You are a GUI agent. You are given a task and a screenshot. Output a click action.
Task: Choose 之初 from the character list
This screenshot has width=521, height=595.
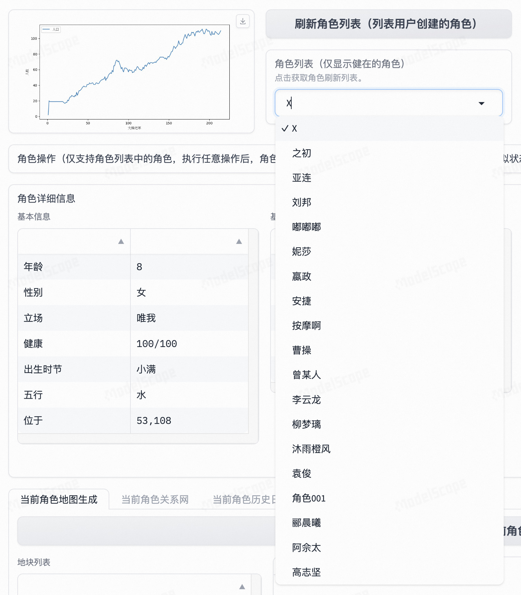coord(390,153)
